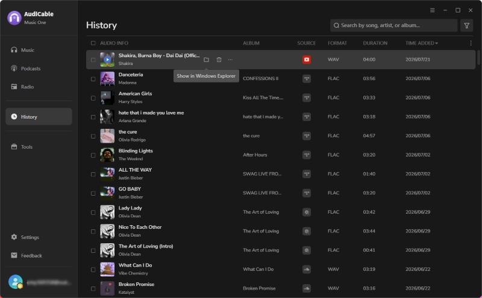The width and height of the screenshot is (482, 298).
Task: Click the Olivia Rodrigo artist name
Action: click(132, 140)
